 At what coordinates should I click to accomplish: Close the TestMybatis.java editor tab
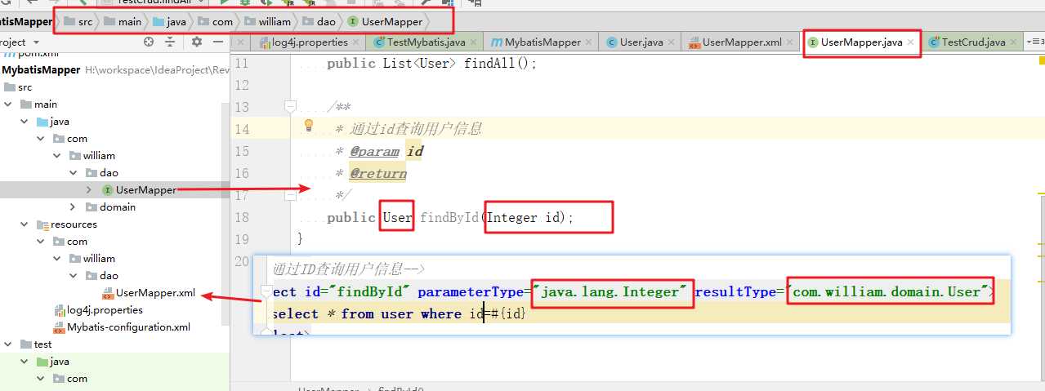(472, 42)
